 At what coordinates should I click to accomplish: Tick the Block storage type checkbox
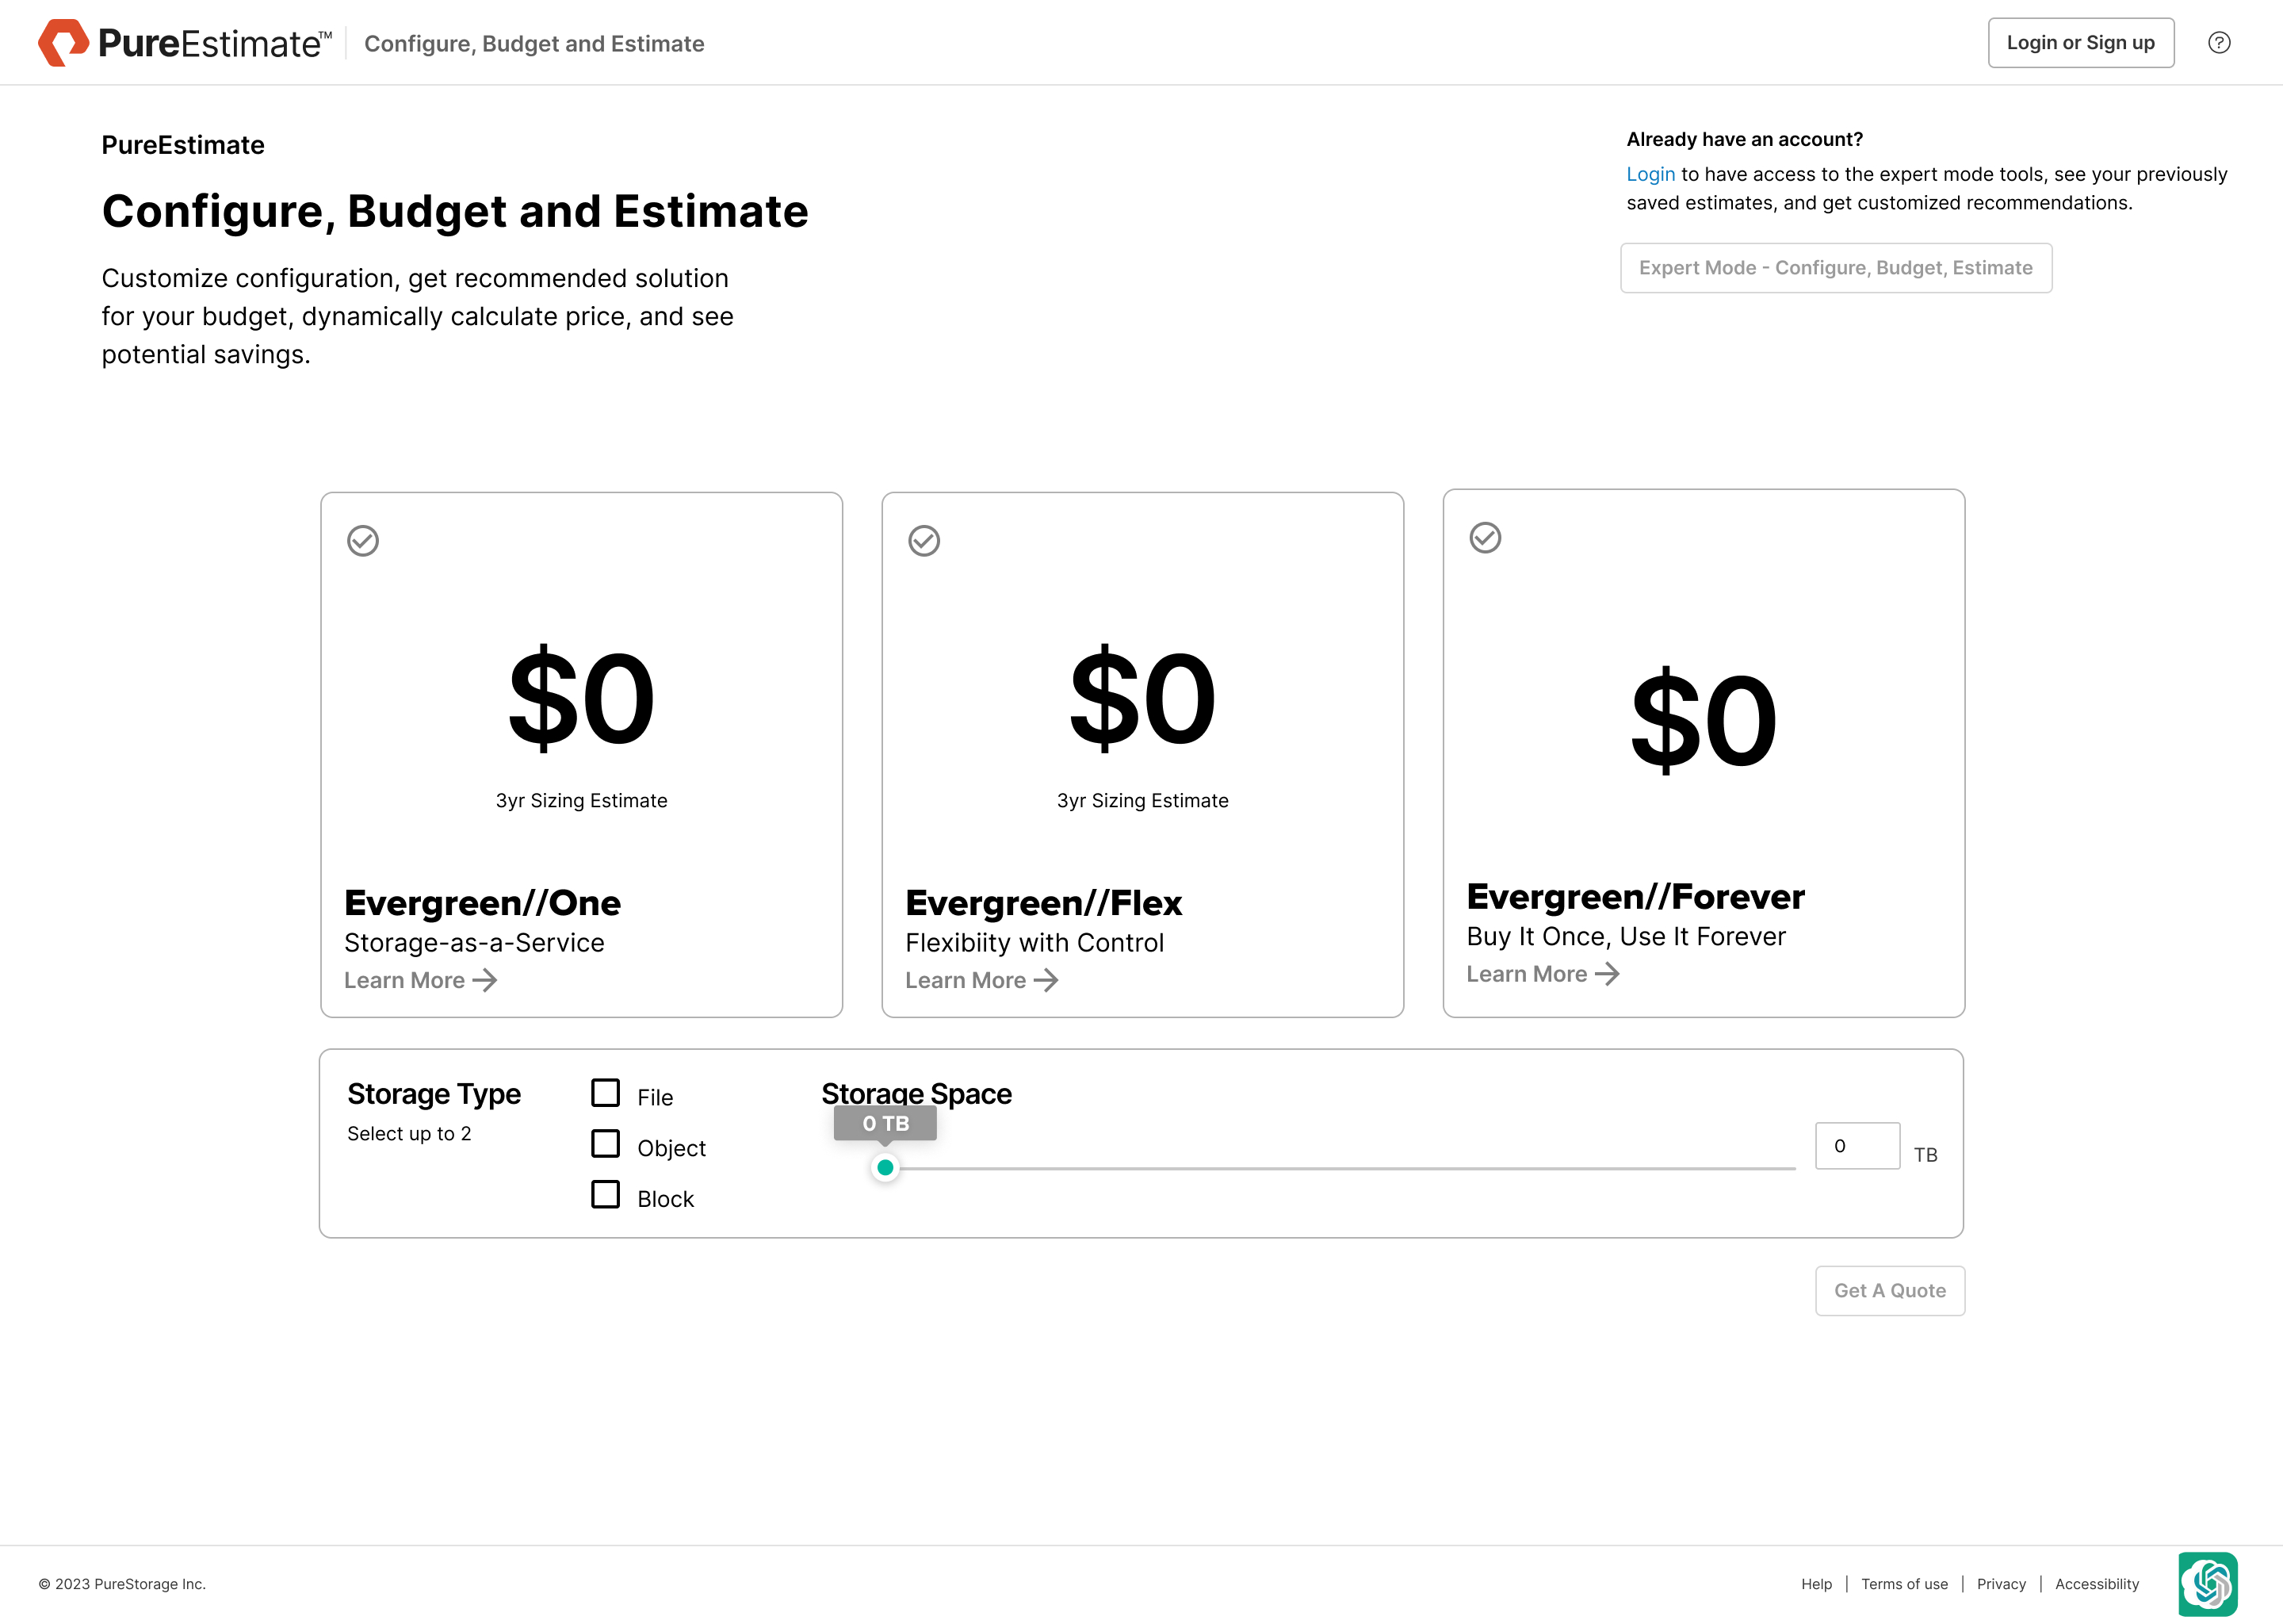606,1195
